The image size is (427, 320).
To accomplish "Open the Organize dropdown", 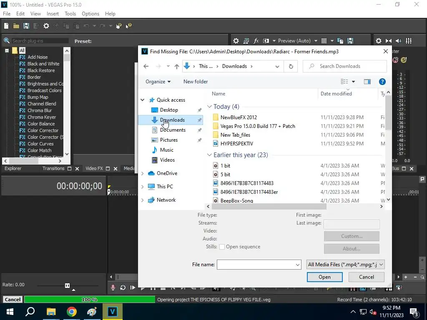I will (158, 82).
